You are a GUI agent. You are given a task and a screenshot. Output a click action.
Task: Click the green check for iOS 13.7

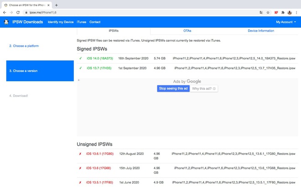pos(80,68)
